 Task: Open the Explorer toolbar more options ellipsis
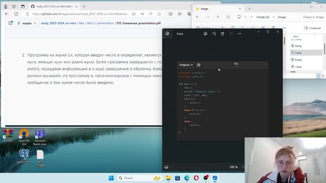click(284, 28)
